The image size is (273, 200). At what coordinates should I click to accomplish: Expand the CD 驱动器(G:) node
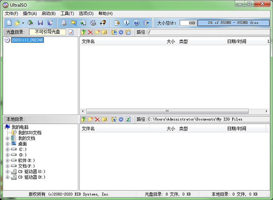tap(7, 172)
